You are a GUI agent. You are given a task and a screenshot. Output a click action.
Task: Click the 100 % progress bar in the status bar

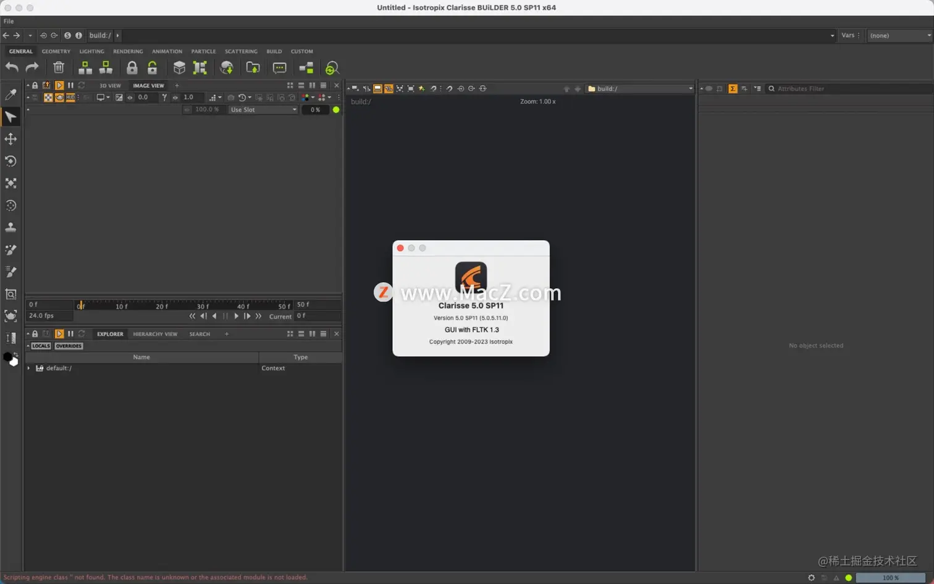pos(890,578)
